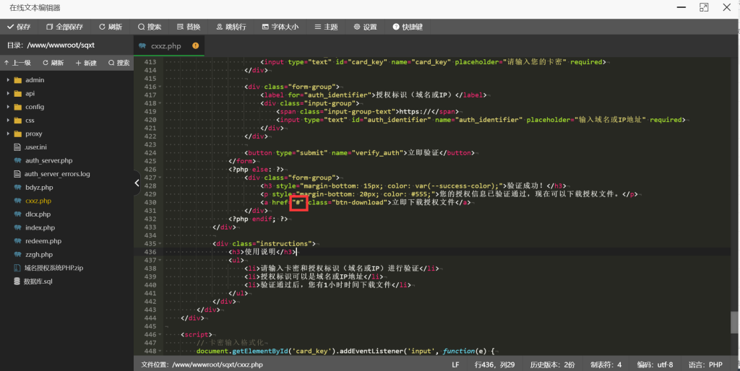740x371 pixels.
Task: Place cursor on line 430 href value
Action: point(300,203)
